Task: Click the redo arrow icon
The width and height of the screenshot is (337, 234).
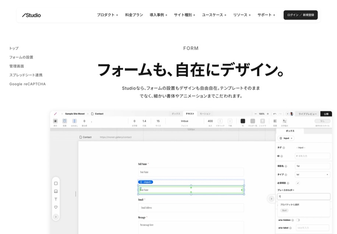Action: (x=280, y=114)
